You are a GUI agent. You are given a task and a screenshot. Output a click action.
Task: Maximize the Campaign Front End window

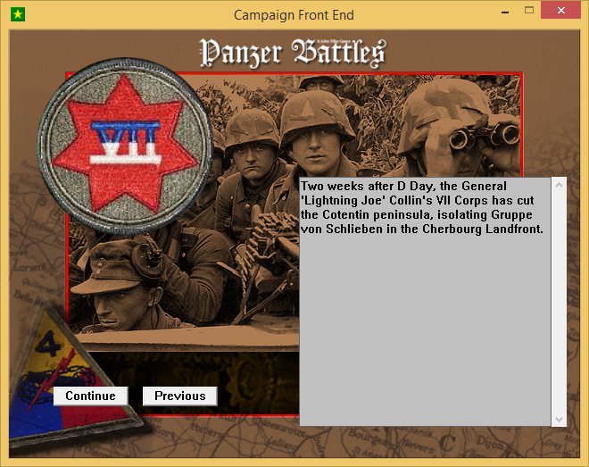pyautogui.click(x=529, y=11)
